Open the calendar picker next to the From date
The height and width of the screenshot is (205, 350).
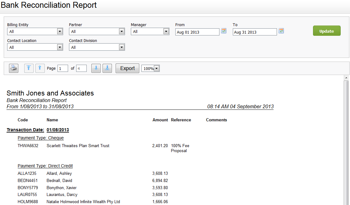click(x=223, y=31)
